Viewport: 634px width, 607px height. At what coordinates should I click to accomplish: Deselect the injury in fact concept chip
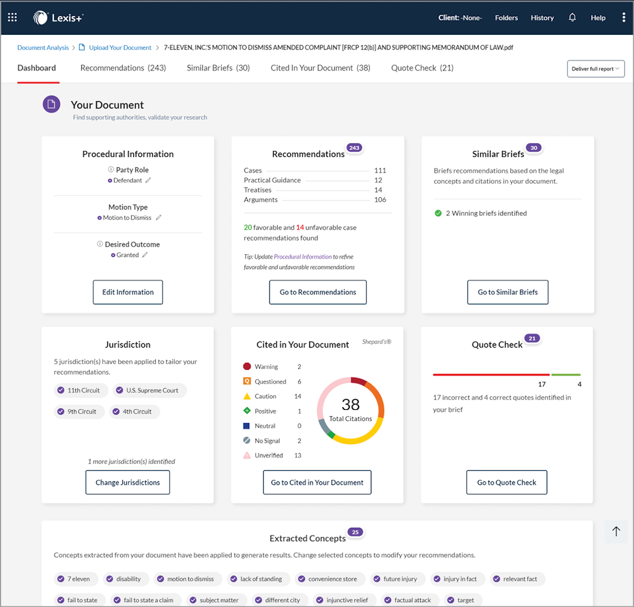(458, 579)
